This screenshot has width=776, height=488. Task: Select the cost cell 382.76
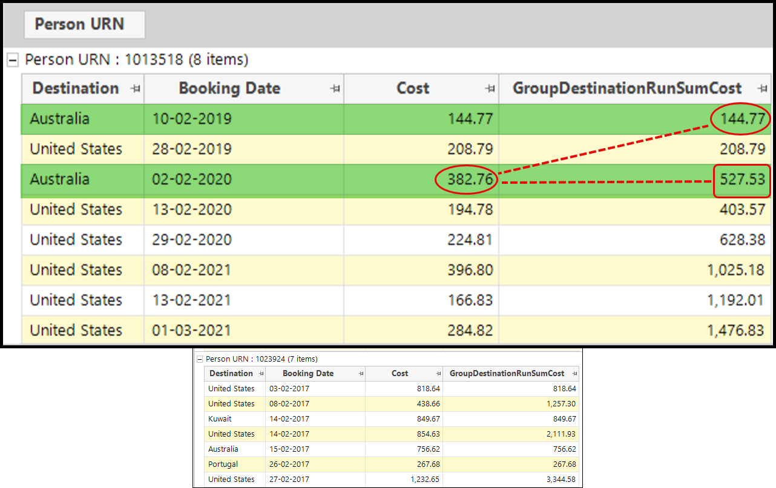tap(421, 180)
